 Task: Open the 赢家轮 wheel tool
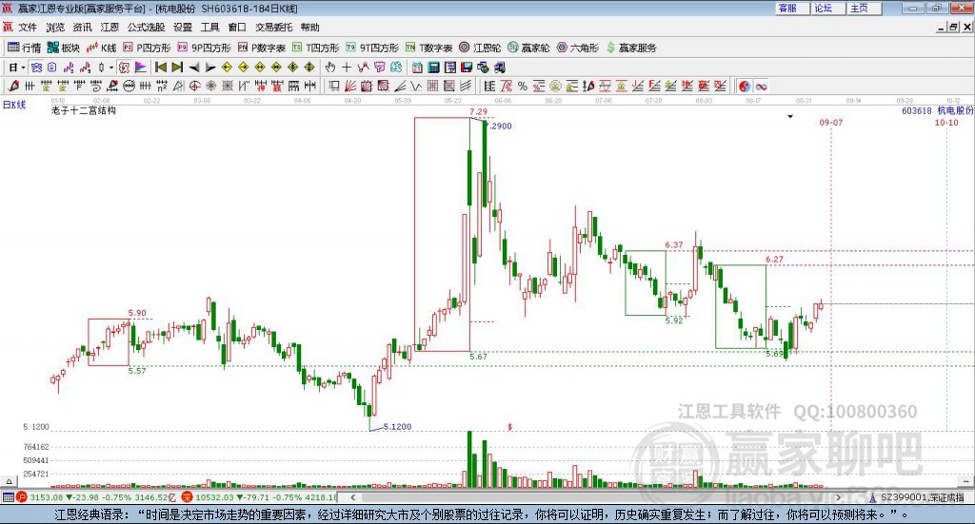pyautogui.click(x=528, y=48)
